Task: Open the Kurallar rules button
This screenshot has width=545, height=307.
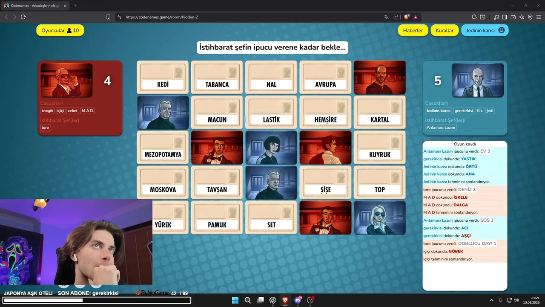Action: pyautogui.click(x=445, y=30)
